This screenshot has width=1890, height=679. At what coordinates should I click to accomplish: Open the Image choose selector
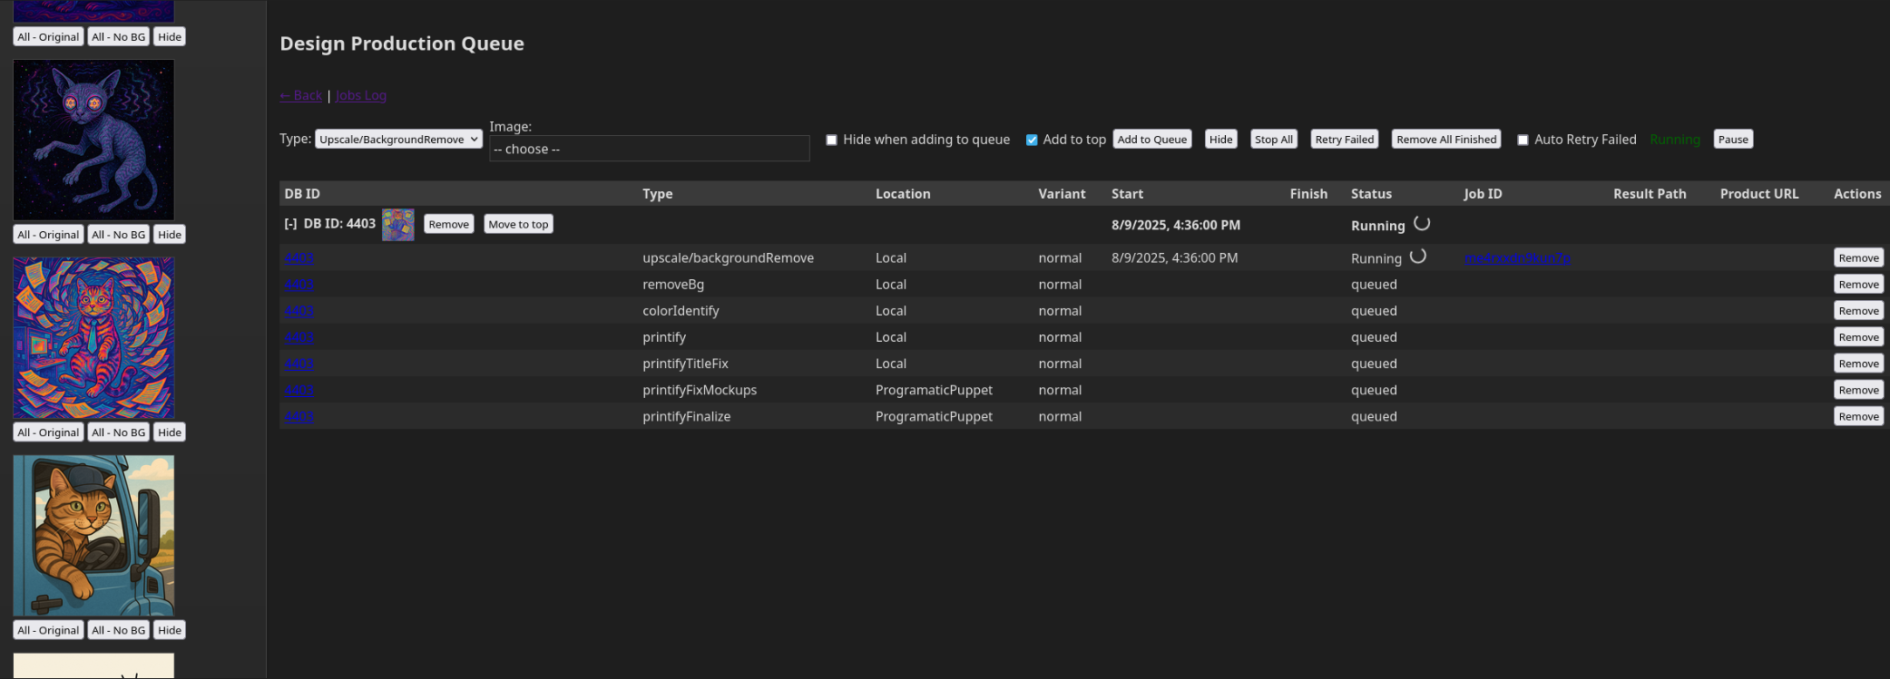pos(649,149)
